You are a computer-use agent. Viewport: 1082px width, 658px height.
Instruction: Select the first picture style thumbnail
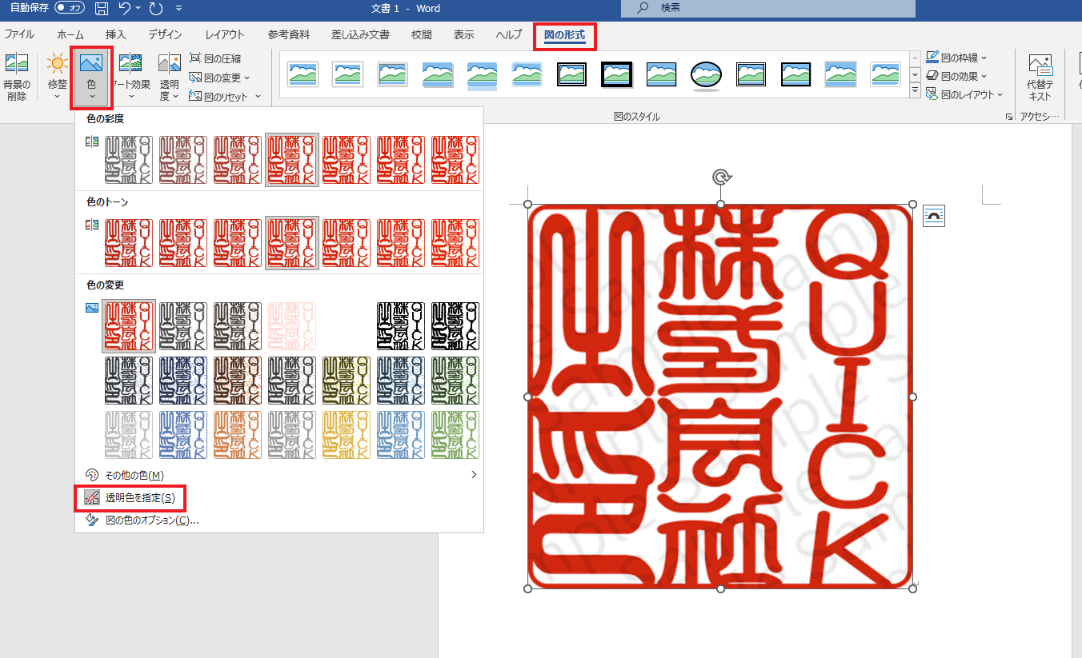(303, 74)
